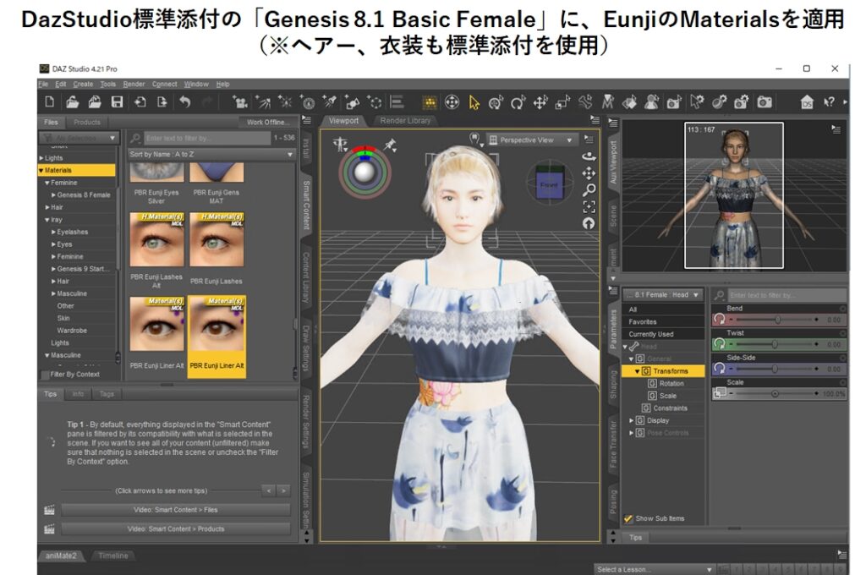866x575 pixels.
Task: Click the Video: Smart Content > Files button
Action: (175, 510)
